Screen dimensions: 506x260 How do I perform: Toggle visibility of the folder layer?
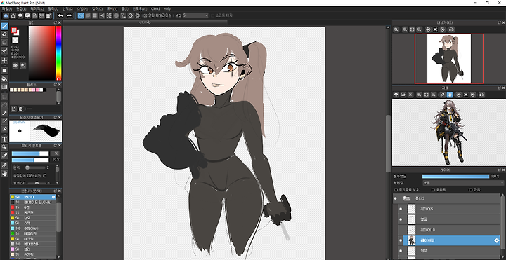(x=395, y=198)
